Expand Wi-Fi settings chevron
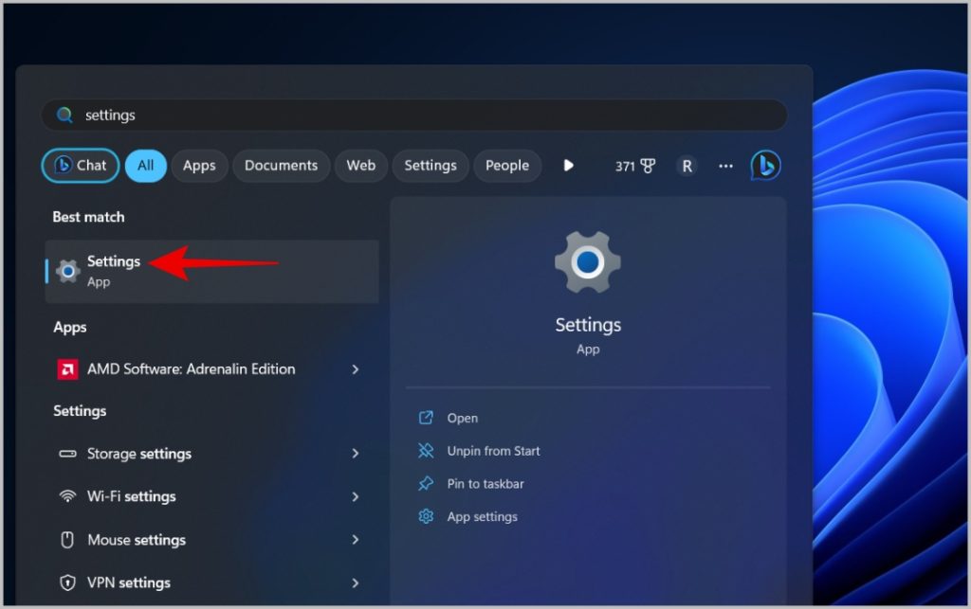The image size is (971, 609). [356, 496]
